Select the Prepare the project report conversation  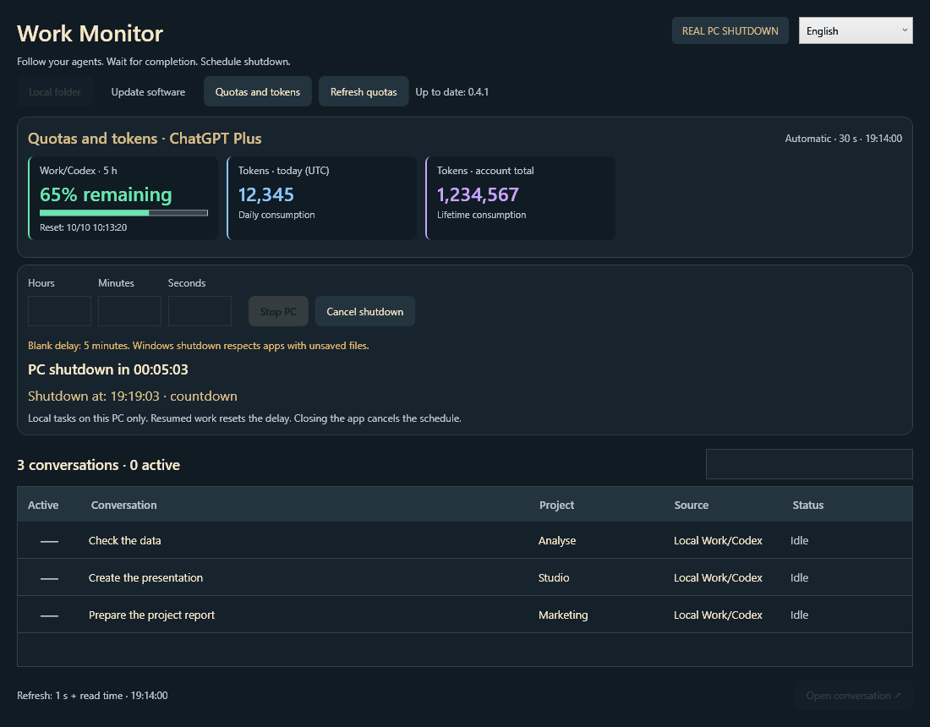point(464,615)
